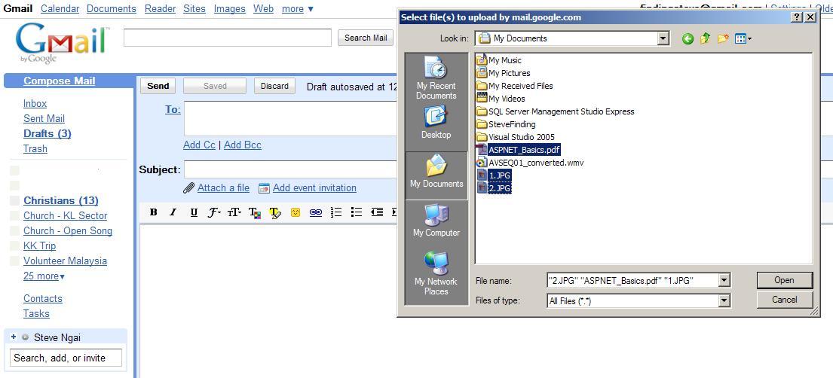Click the dialog help question mark button
The width and height of the screenshot is (833, 378).
[x=797, y=17]
